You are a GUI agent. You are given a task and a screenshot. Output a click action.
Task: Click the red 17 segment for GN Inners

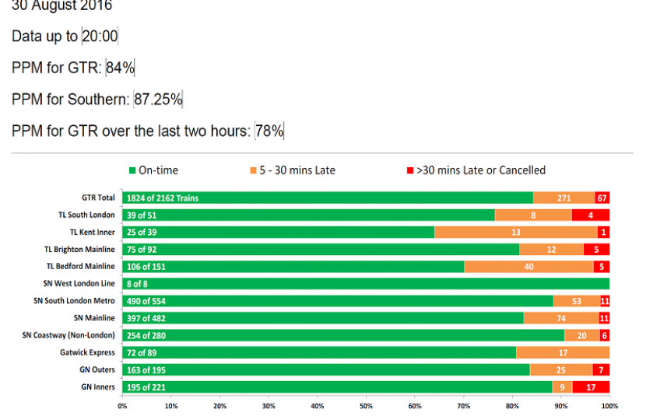click(591, 387)
